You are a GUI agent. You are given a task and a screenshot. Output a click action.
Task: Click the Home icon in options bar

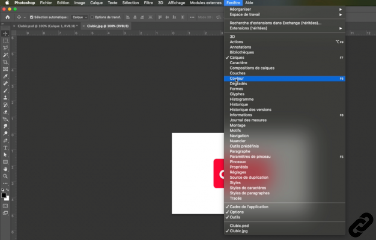(8, 17)
